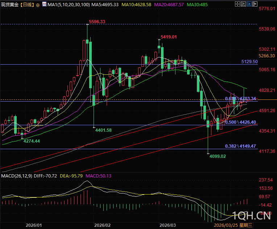Click the 4828.21 price axis label

pyautogui.click(x=267, y=90)
